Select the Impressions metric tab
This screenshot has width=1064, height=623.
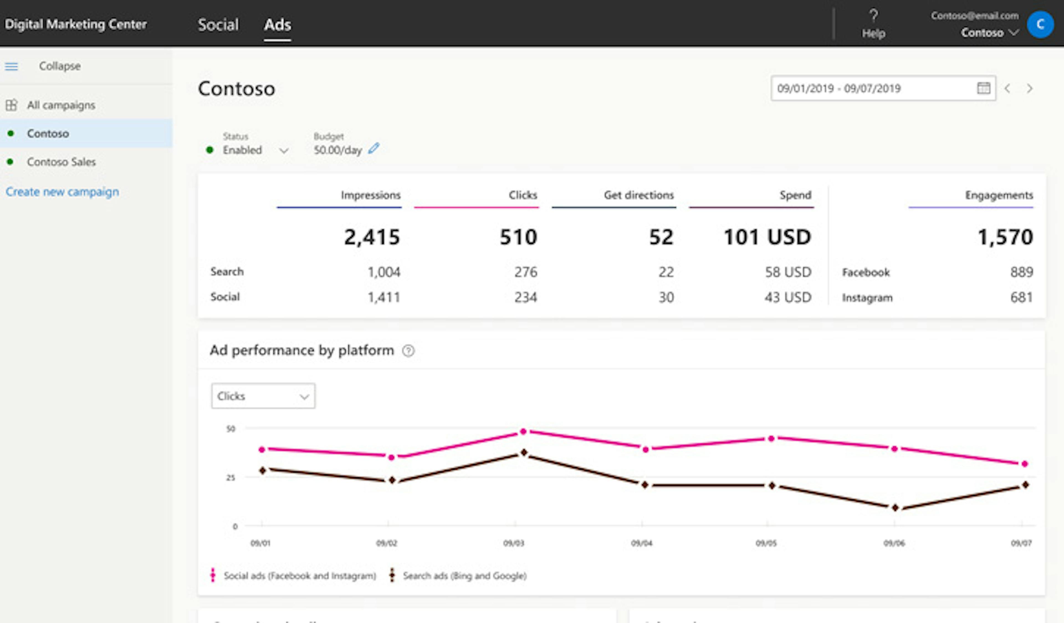pos(370,195)
